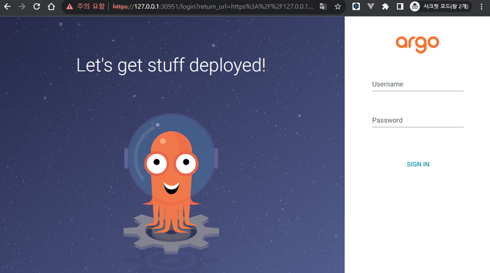Viewport: 490px width, 273px height.
Task: Click the red security warning triangle
Action: point(70,7)
